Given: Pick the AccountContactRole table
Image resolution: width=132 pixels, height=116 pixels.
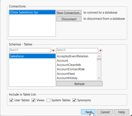Looking at the screenshot, I should (71, 69).
